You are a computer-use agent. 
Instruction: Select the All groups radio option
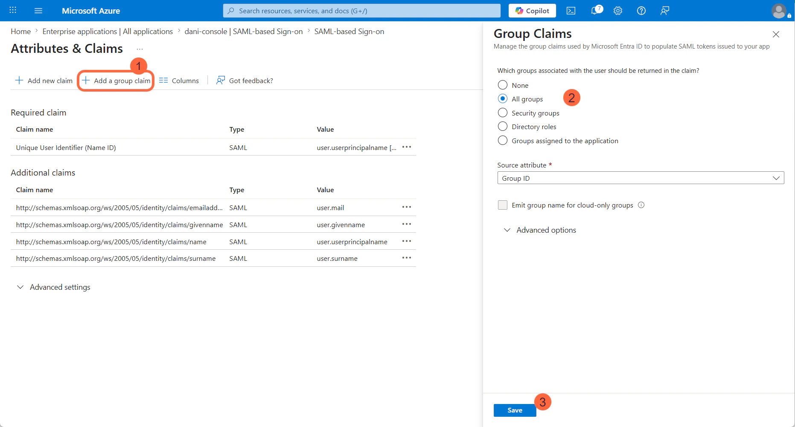(503, 99)
